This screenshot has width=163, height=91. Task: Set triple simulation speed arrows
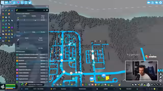(x=26, y=89)
